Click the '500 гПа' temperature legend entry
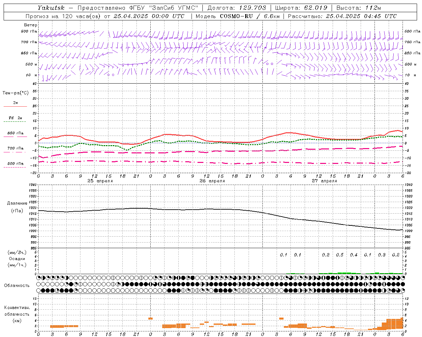 [15, 164]
